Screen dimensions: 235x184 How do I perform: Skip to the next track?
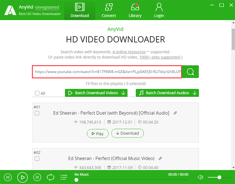(x=37, y=177)
